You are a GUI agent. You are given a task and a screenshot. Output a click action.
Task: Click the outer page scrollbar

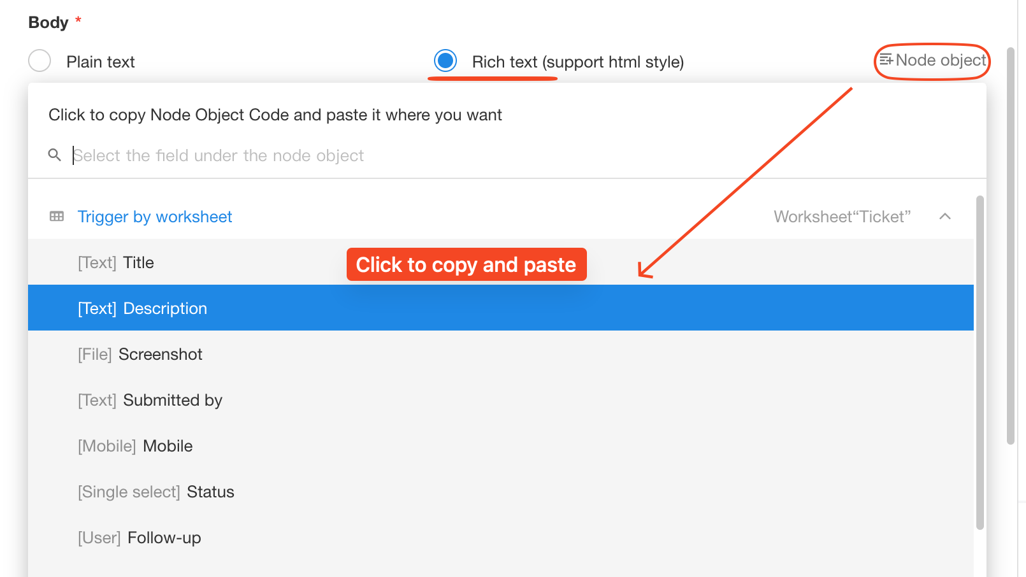point(1011,245)
